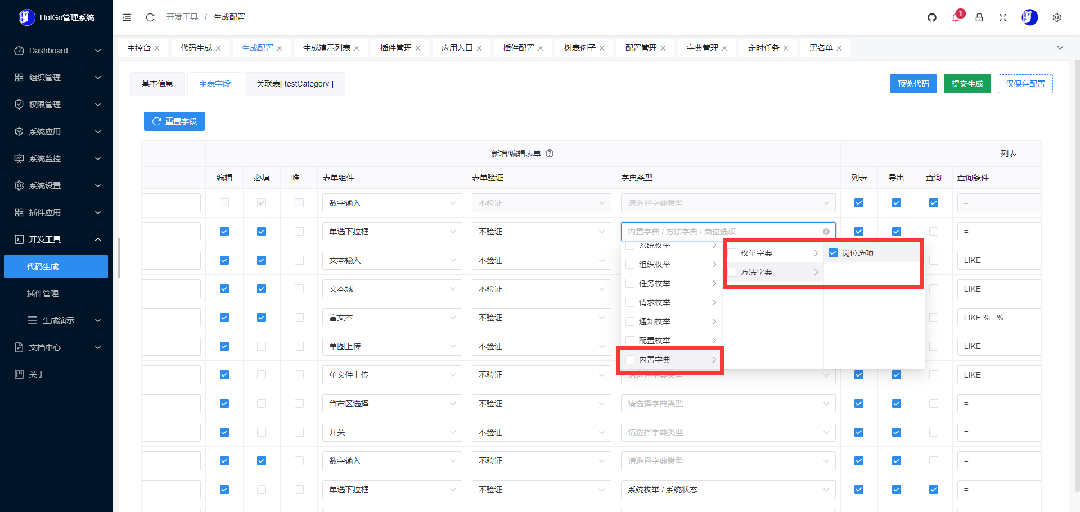This screenshot has width=1080, height=512.
Task: Open the 富文本 form component dropdown
Action: coord(392,317)
